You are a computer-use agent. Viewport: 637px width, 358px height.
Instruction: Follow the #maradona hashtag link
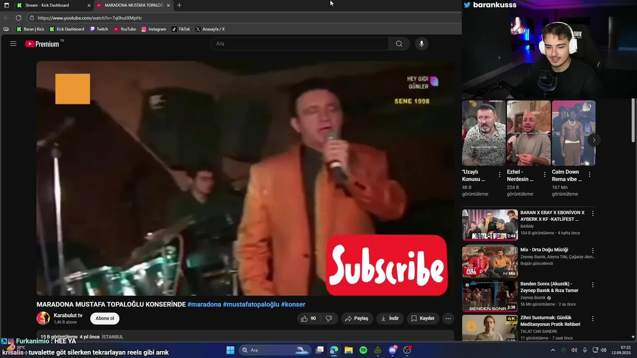pyautogui.click(x=204, y=304)
